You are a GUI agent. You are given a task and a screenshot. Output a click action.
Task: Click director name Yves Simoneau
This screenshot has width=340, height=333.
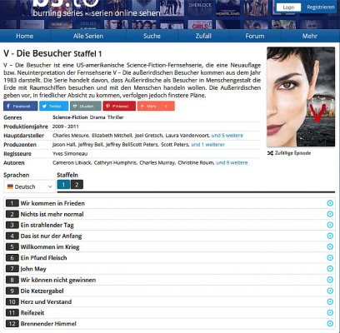[x=70, y=153]
